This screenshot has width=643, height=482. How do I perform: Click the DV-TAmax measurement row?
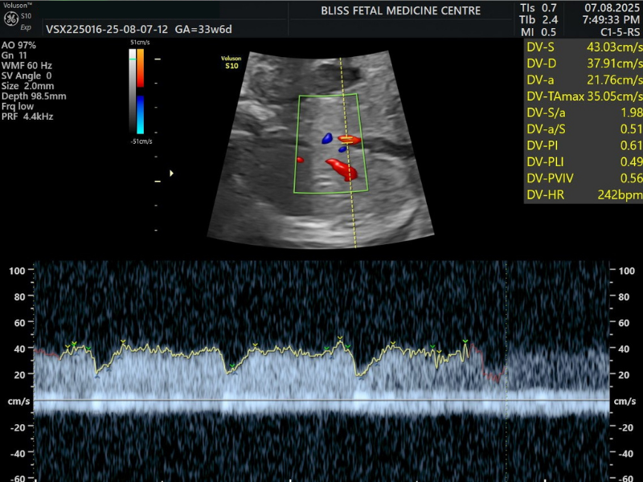584,96
